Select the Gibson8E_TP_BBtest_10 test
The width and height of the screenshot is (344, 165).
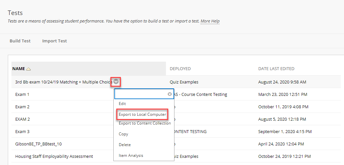37,144
